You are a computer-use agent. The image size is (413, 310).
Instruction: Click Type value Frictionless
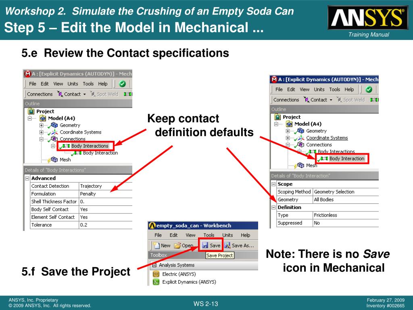pos(346,215)
